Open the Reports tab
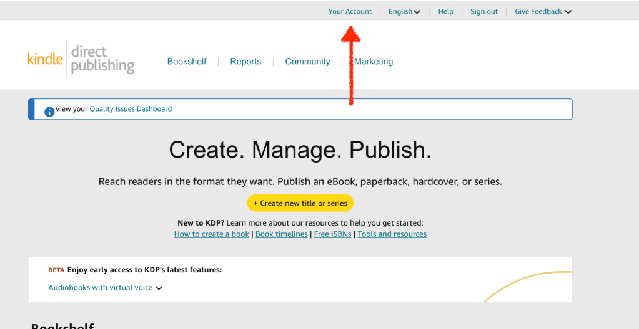Screen dimensions: 639x329 (x=245, y=62)
